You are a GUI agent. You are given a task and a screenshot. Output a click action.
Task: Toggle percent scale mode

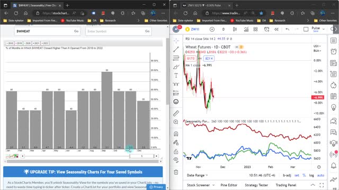click(x=304, y=175)
